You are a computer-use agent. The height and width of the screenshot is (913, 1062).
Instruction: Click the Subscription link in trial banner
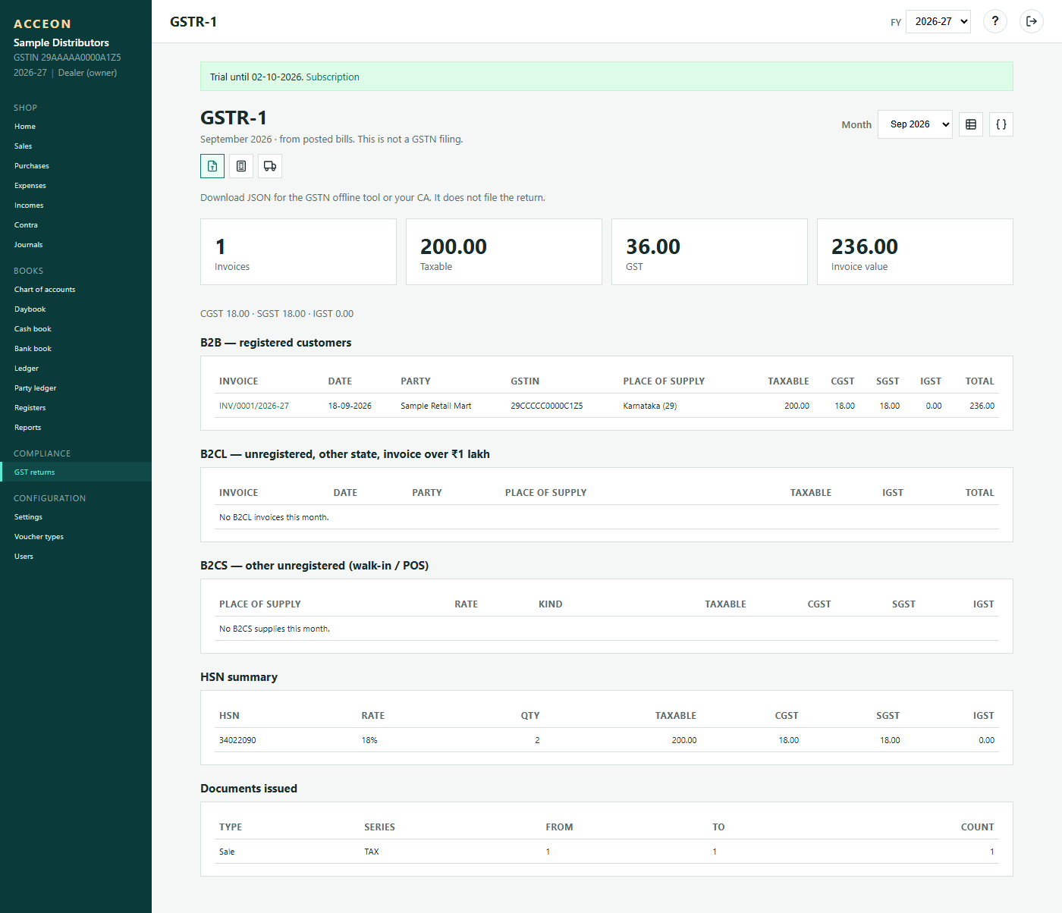pyautogui.click(x=332, y=77)
